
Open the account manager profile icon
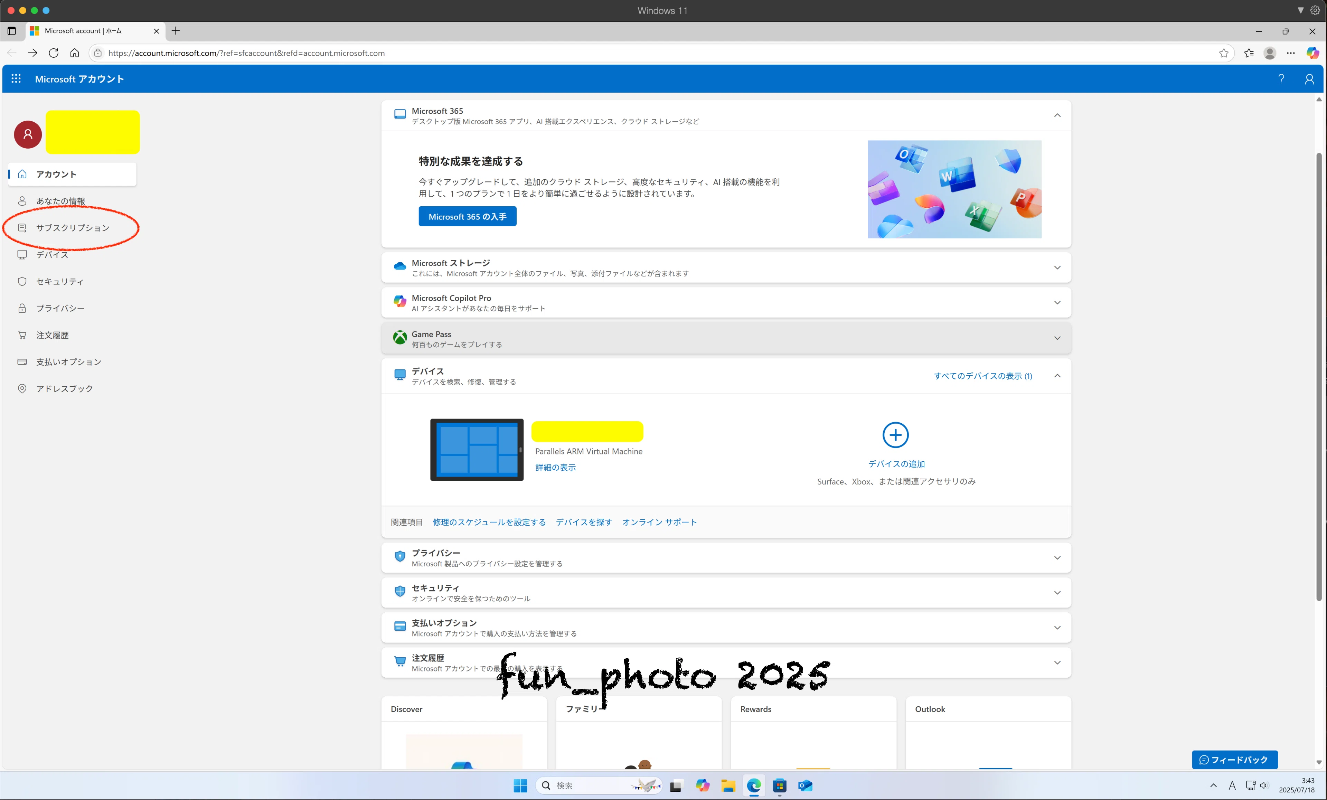tap(1309, 79)
